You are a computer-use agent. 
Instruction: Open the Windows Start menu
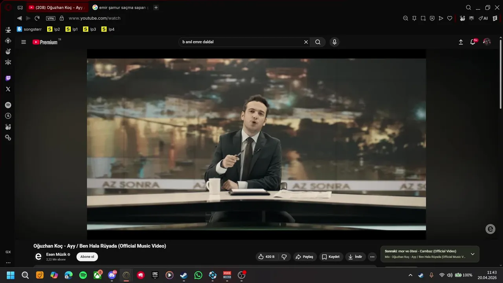pyautogui.click(x=11, y=275)
